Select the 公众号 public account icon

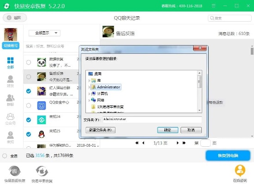(10, 119)
